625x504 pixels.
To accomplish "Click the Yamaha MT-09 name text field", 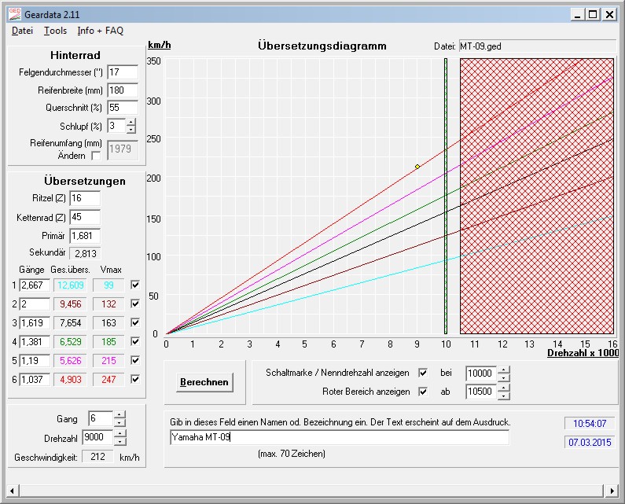I will (339, 437).
